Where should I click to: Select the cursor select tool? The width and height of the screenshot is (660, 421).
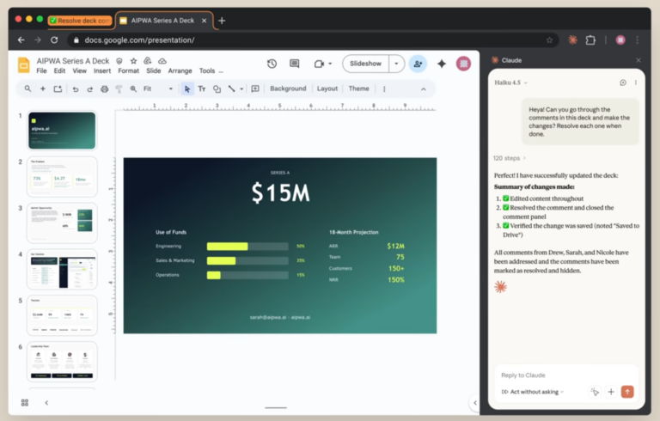pyautogui.click(x=186, y=88)
